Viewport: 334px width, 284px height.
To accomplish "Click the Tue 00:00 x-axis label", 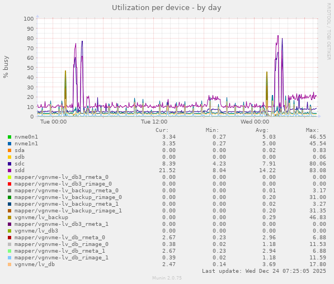I will (x=54, y=122).
